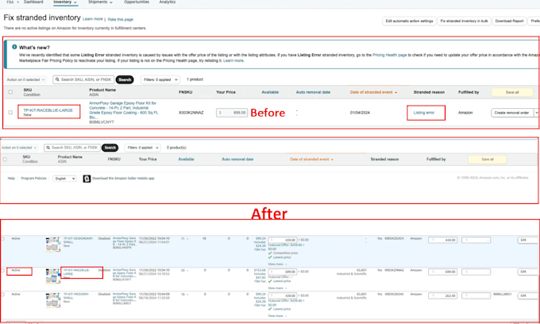Open thumbnail of Active RACEBLUE-LARGE listing row
540x324 pixels.
[x=53, y=276]
